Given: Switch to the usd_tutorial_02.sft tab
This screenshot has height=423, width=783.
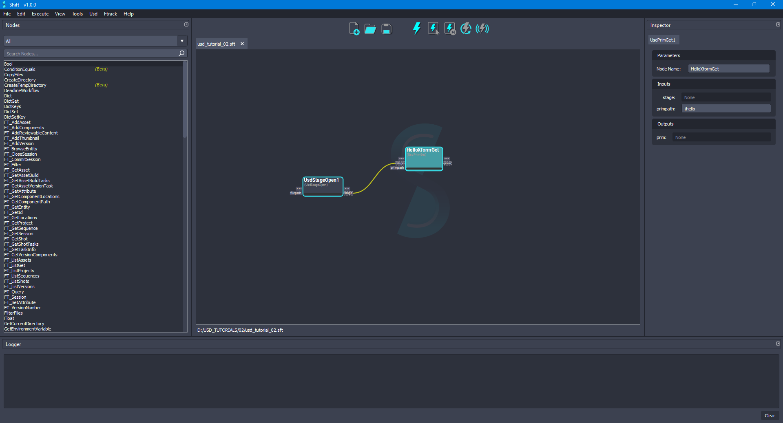Looking at the screenshot, I should point(216,44).
